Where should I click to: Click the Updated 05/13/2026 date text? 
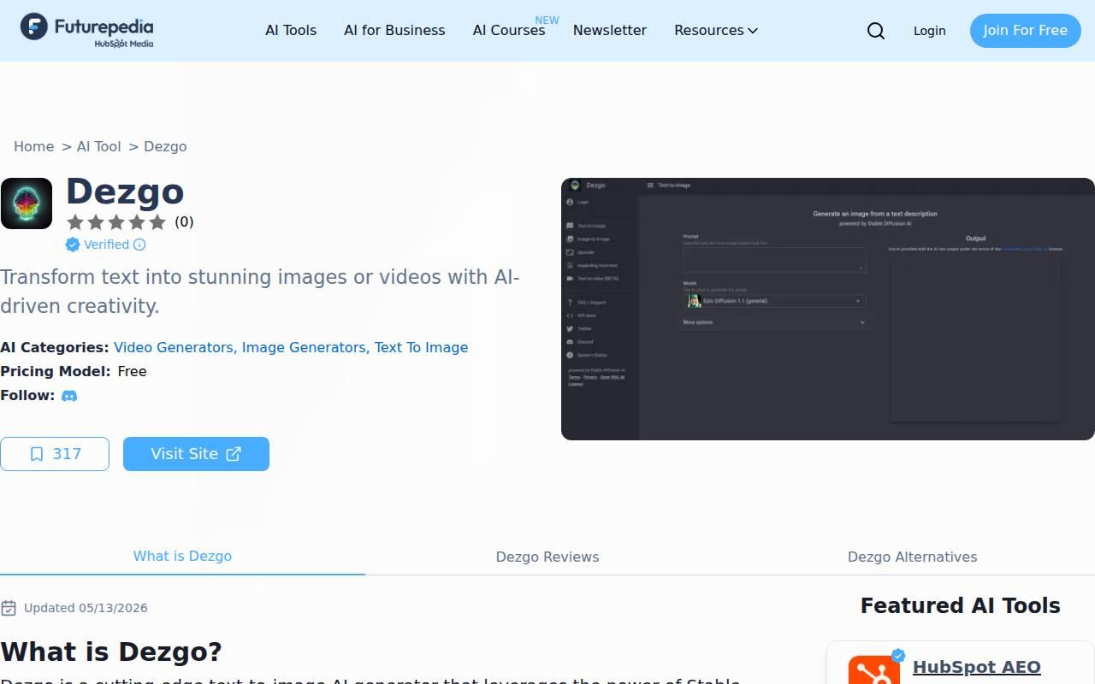[86, 608]
